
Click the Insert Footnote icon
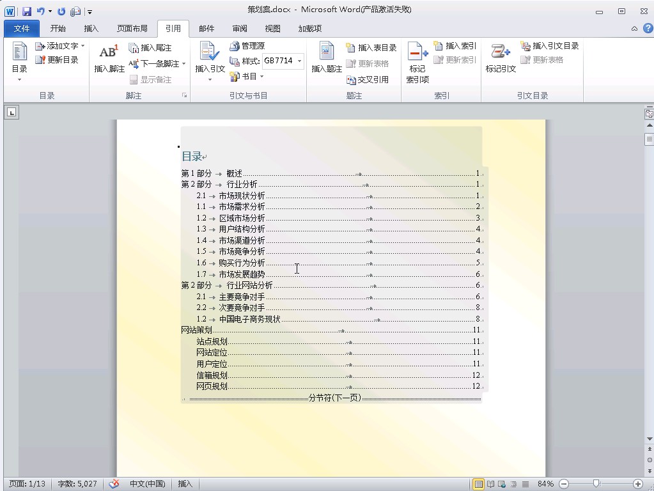tap(109, 52)
